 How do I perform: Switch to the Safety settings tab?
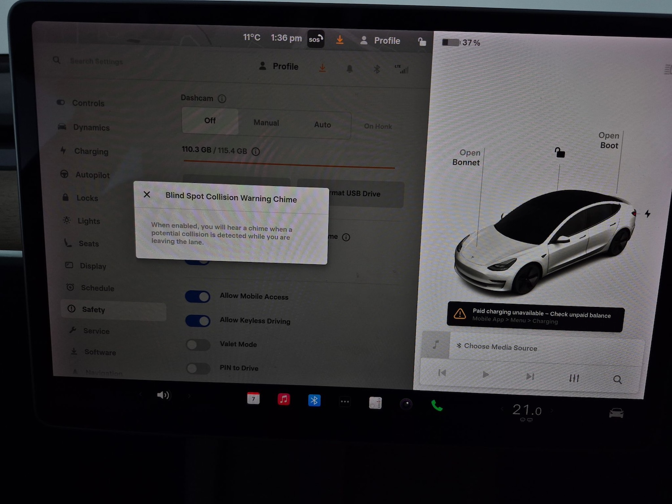[x=93, y=310]
